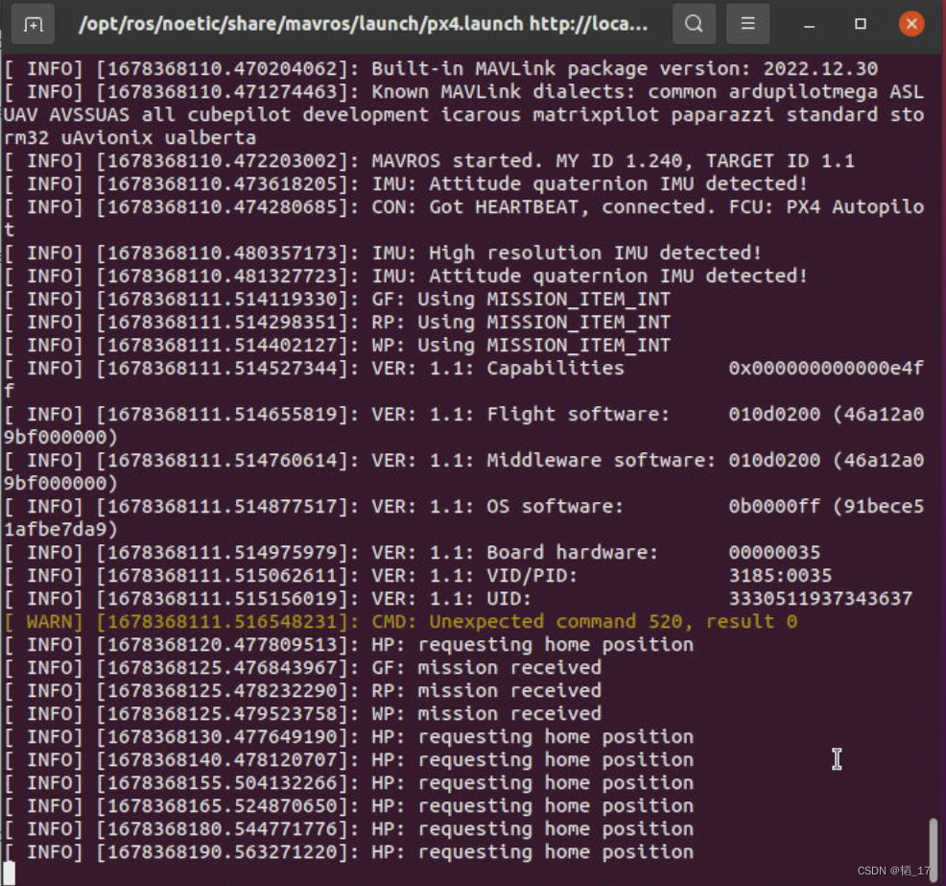Click the RP: Using MISSION_ITEM_INT line
This screenshot has width=946, height=886.
[x=337, y=323]
